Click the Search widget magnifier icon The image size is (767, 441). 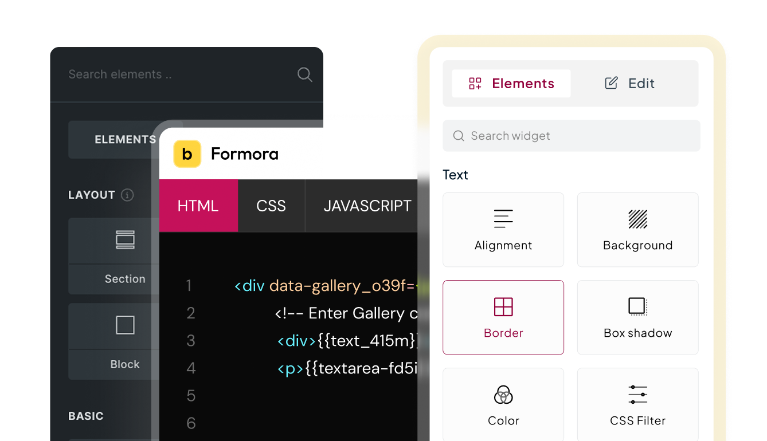(459, 136)
